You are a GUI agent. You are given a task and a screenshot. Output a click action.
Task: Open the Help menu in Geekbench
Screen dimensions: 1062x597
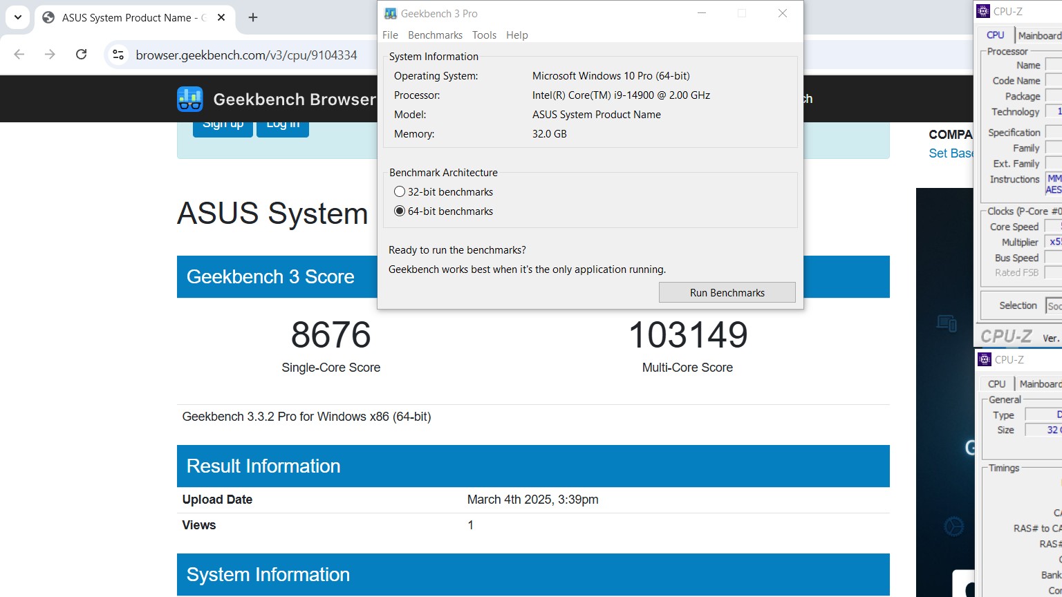tap(516, 35)
